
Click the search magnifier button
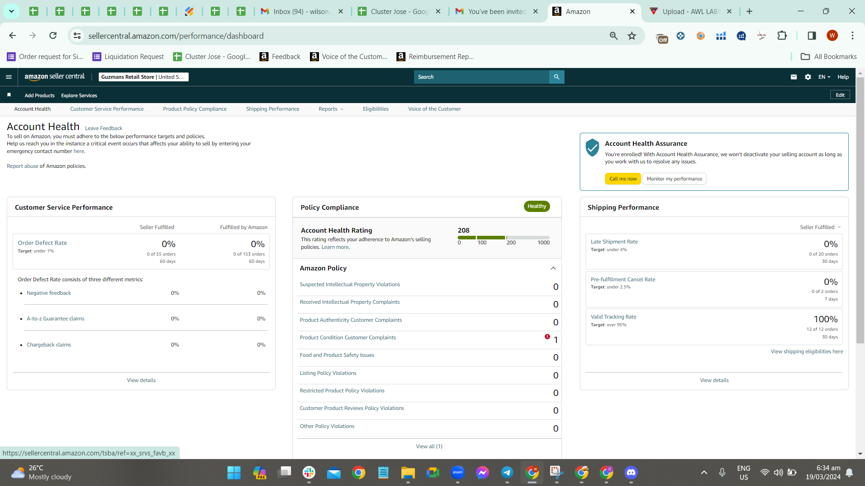tap(556, 77)
